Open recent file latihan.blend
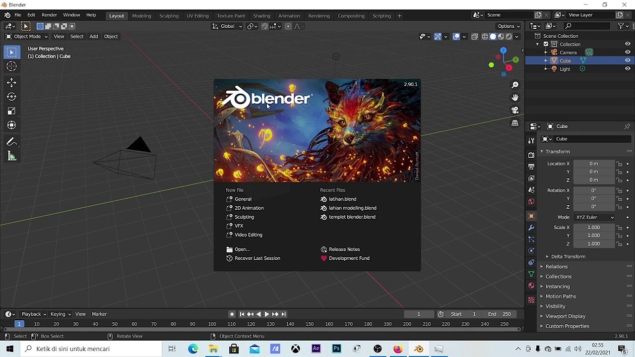Viewport: 635px width, 357px height. click(x=342, y=199)
